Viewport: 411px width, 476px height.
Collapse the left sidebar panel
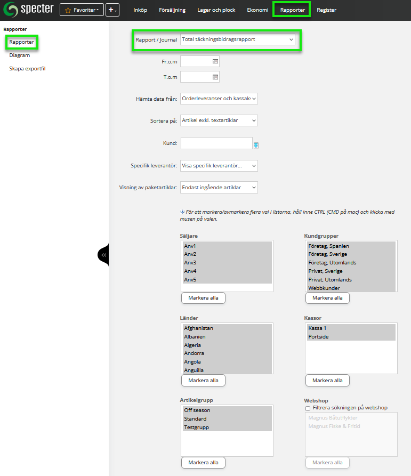(103, 255)
